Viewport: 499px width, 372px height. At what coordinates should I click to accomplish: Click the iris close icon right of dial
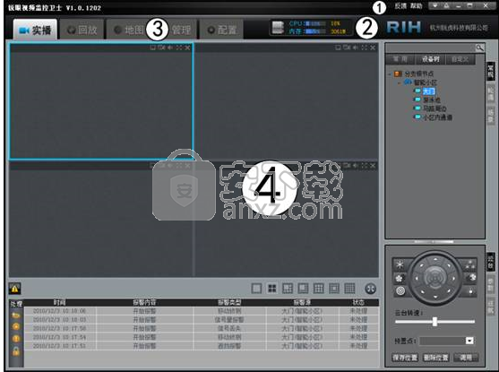pos(471,277)
